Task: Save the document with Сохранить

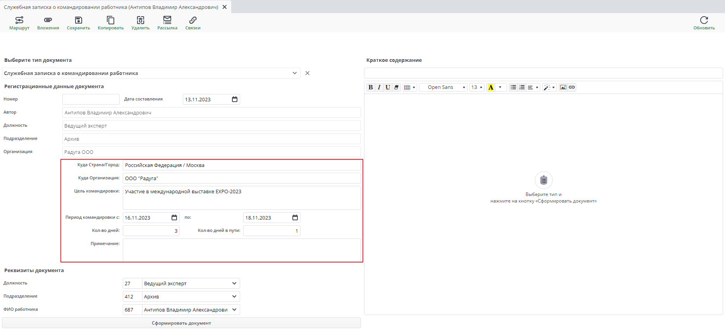Action: (78, 23)
